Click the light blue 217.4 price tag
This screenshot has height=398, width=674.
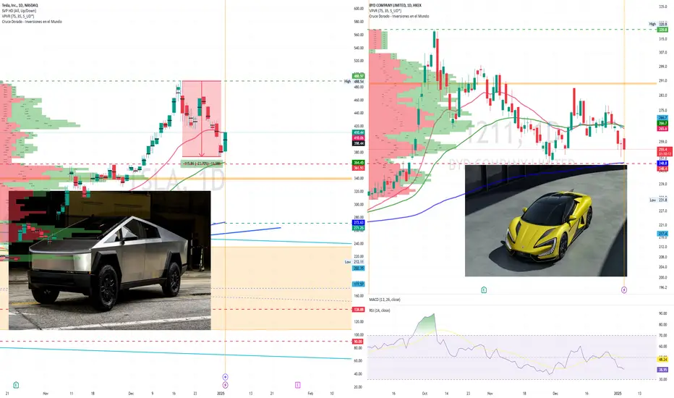663,234
